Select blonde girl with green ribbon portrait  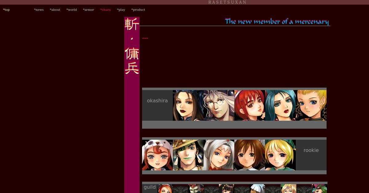[280, 155]
